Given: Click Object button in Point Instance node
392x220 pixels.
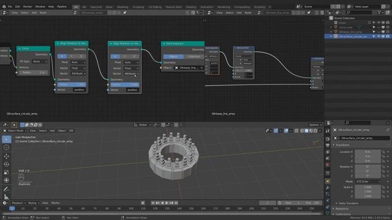Looking at the screenshot, I should (173, 56).
